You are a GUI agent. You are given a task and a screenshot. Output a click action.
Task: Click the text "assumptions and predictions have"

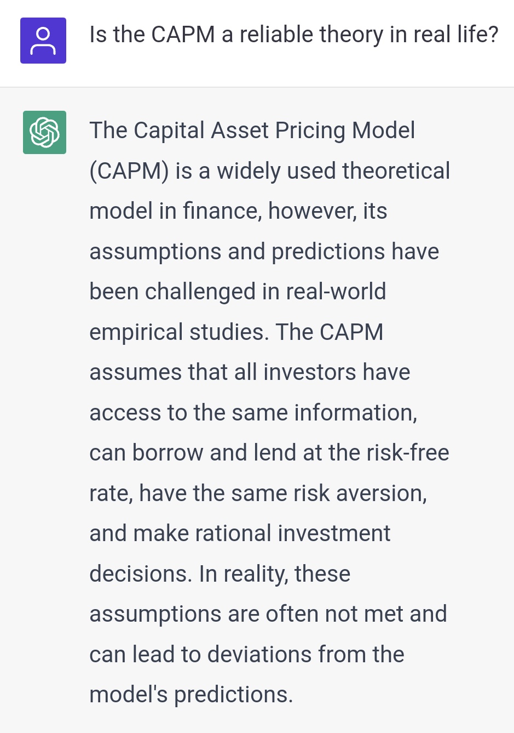click(264, 252)
